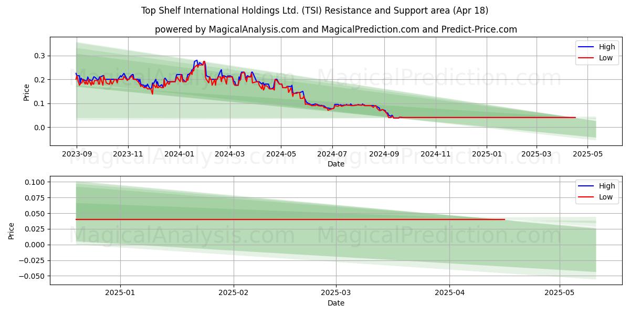Click the 0.025 price tick label
This screenshot has height=315, width=630.
tap(36, 229)
